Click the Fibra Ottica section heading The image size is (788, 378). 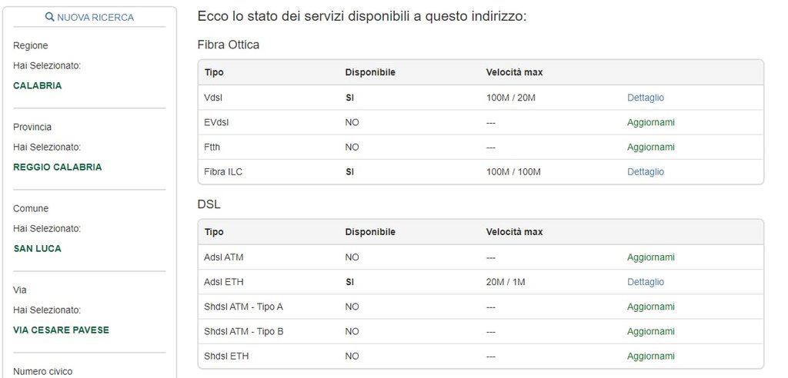(x=229, y=45)
